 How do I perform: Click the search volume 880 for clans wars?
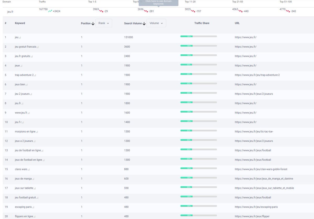[126, 169]
